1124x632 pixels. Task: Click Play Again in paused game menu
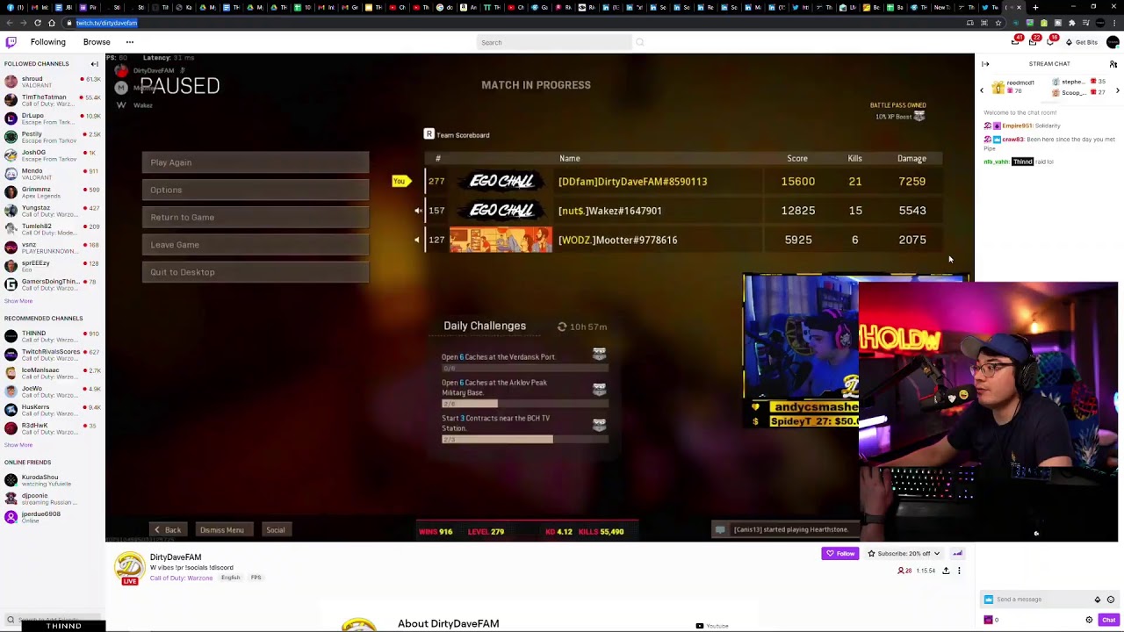(256, 162)
